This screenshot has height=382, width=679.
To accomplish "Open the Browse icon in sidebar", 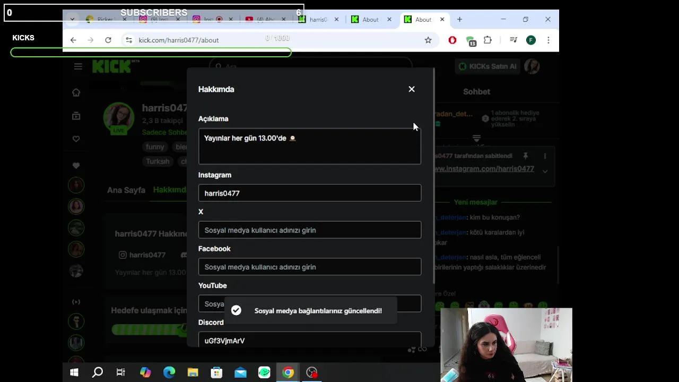I will click(76, 116).
